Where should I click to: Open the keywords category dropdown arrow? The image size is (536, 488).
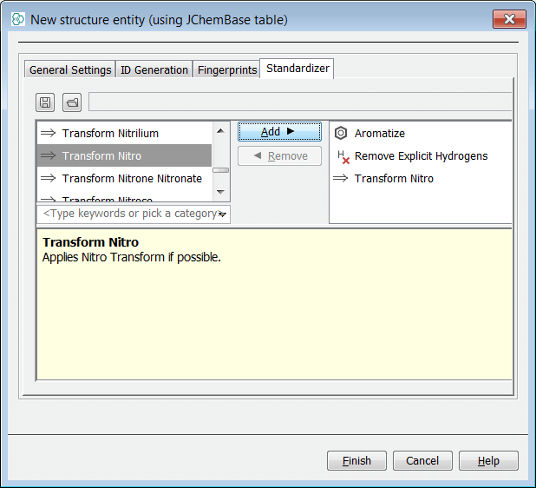click(x=223, y=214)
